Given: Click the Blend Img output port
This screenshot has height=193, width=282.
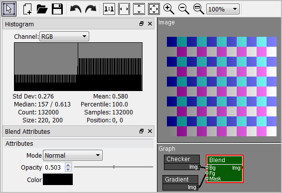Looking at the screenshot, I should (243, 168).
